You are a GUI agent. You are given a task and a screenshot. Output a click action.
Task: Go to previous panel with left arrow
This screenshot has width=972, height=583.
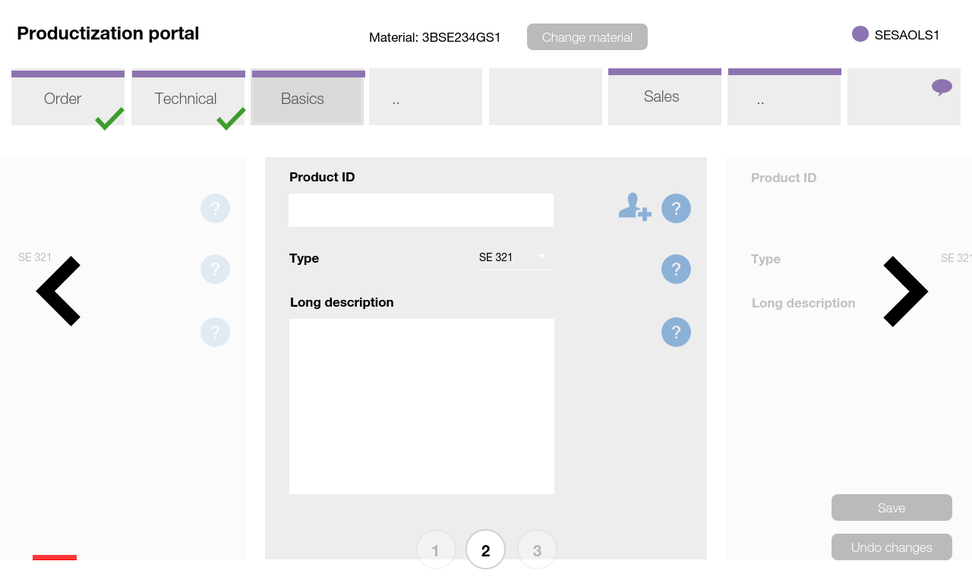pos(58,291)
